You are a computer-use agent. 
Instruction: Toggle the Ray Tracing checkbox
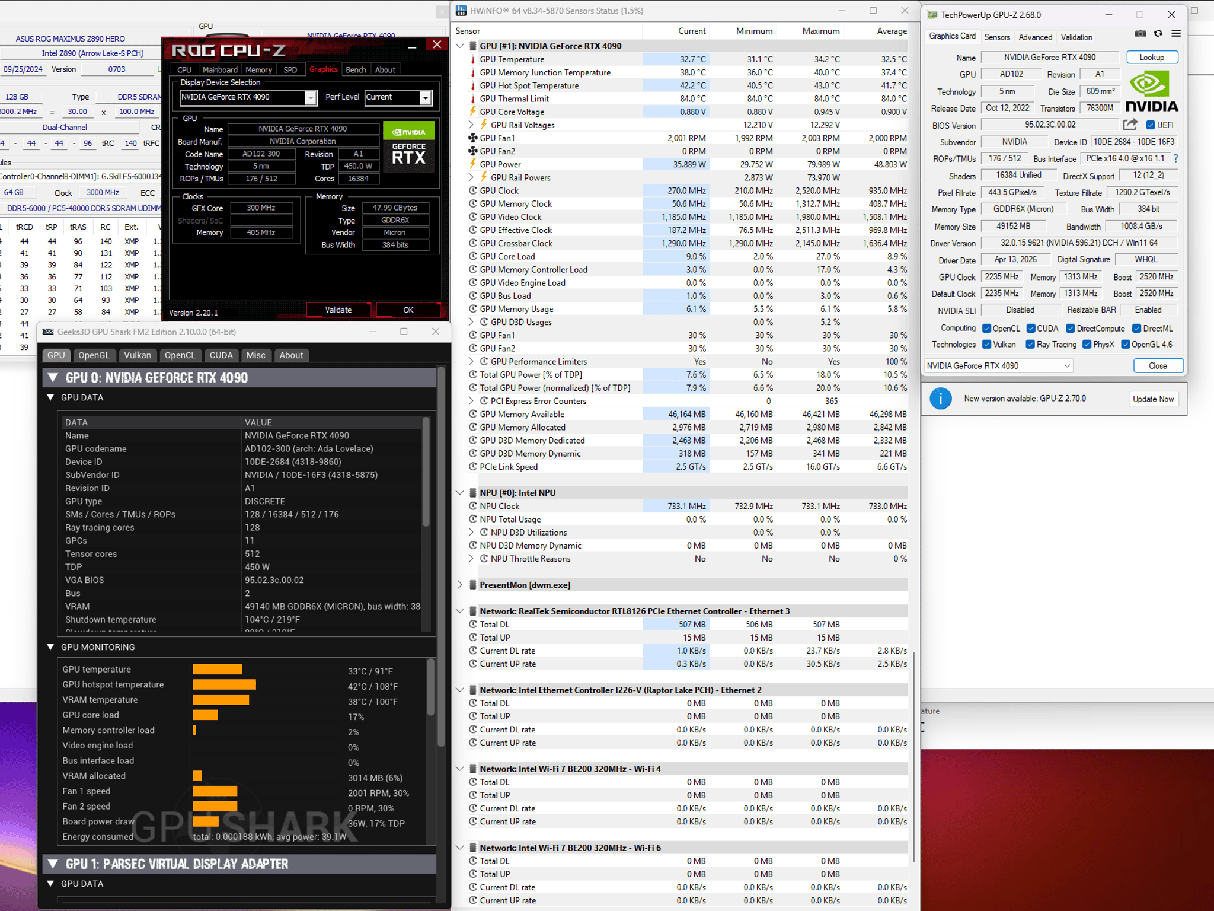1030,345
